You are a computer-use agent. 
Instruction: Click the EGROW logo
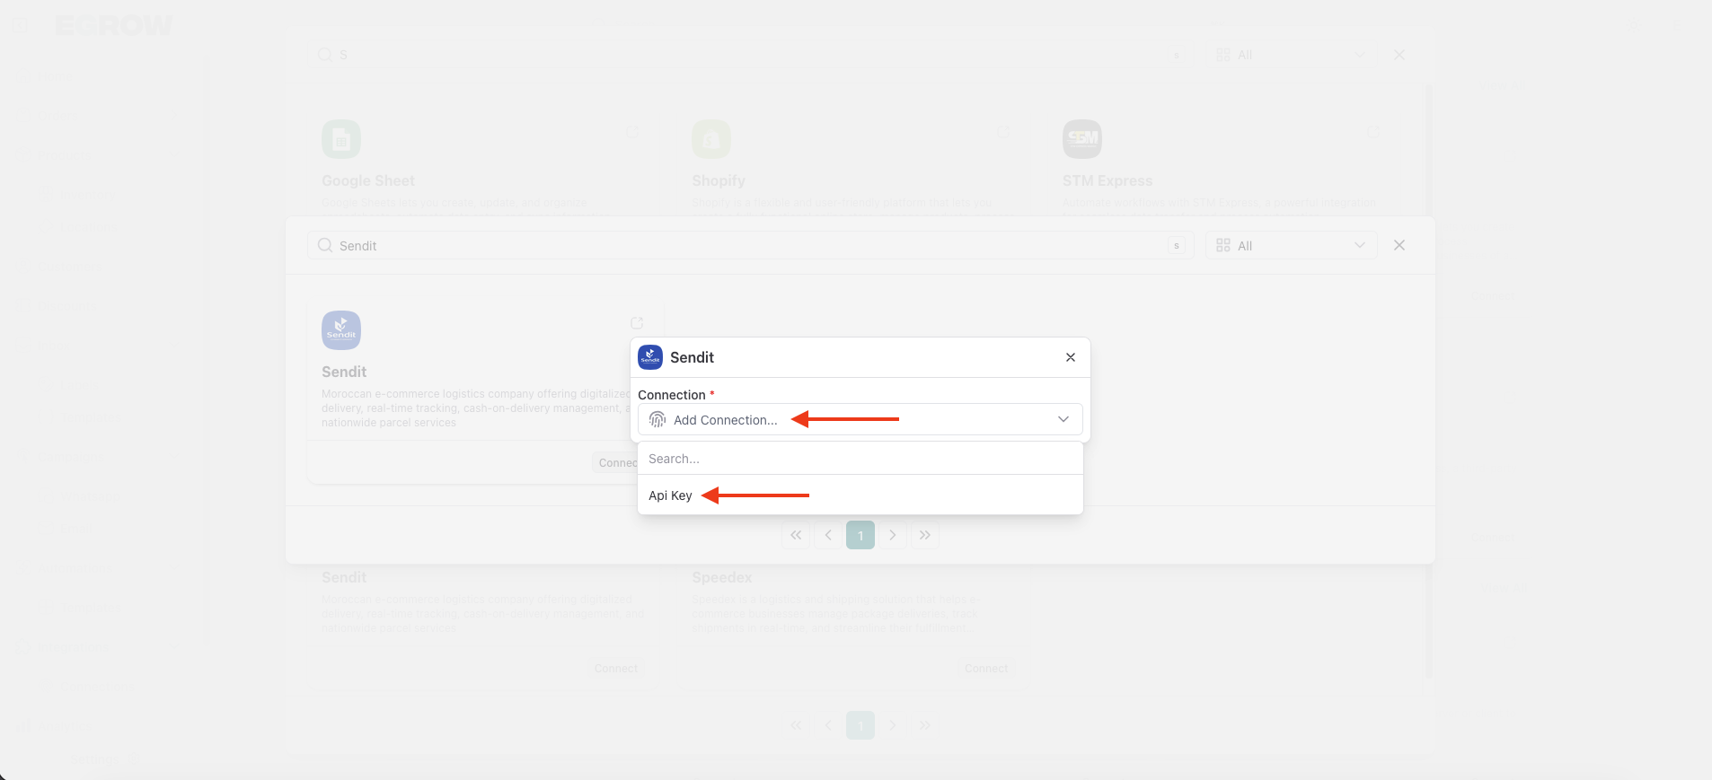[113, 25]
